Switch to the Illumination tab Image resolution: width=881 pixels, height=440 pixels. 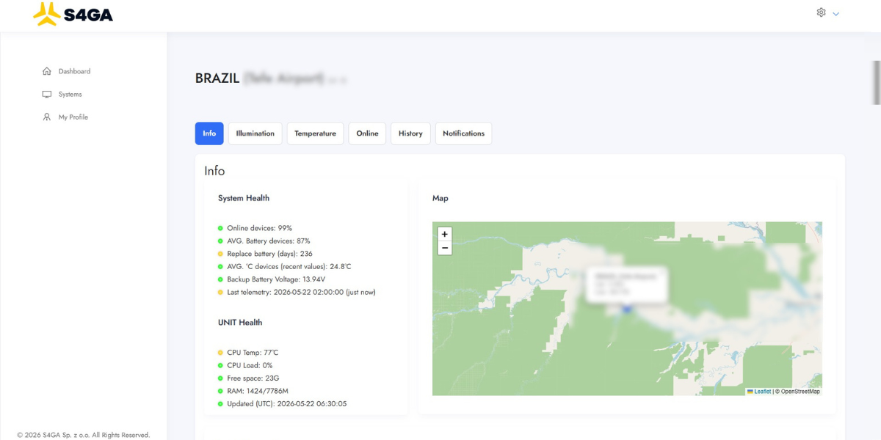[x=255, y=133]
